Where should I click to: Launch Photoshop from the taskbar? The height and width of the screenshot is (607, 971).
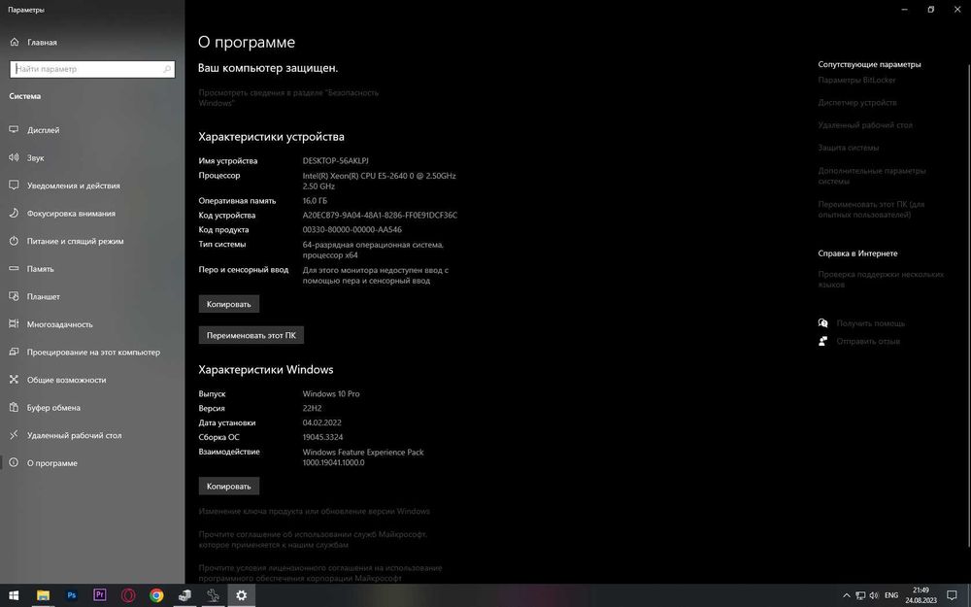tap(71, 595)
